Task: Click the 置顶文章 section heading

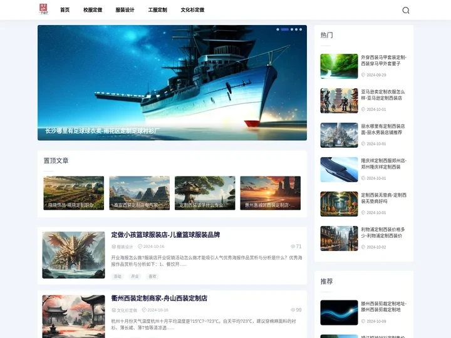Action: (56, 161)
